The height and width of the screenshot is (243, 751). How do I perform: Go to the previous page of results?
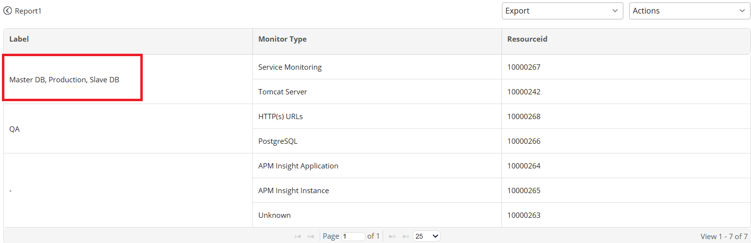coord(311,236)
